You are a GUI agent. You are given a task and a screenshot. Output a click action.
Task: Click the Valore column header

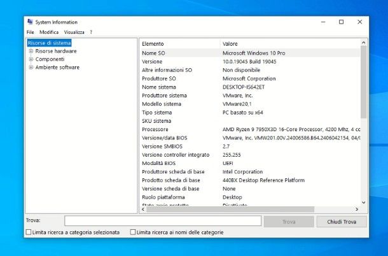point(290,44)
